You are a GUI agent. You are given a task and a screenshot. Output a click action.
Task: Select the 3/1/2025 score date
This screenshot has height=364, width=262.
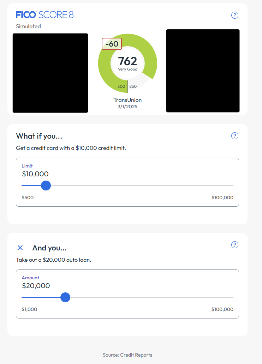click(127, 106)
